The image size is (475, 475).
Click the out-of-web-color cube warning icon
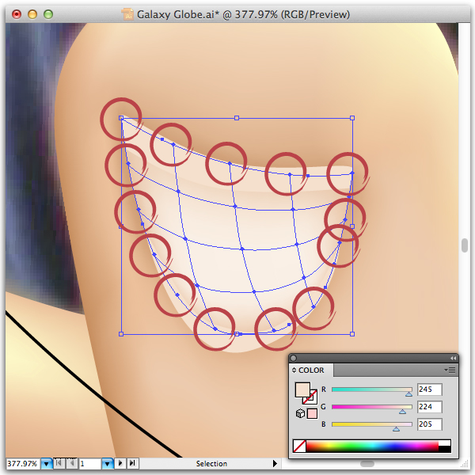300,413
